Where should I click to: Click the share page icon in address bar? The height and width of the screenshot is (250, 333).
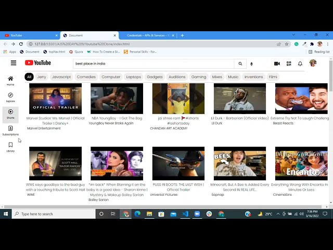(279, 44)
